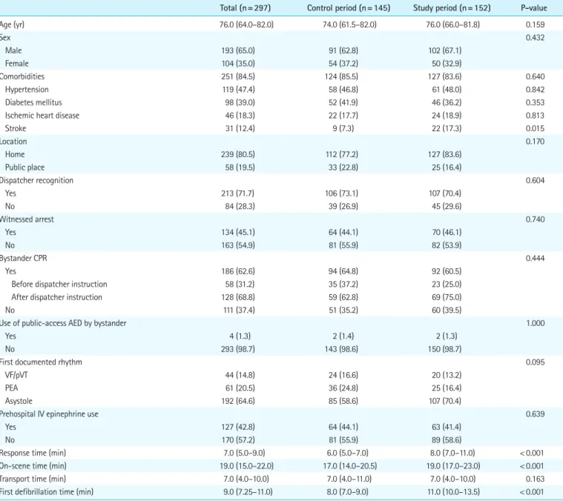Select the 'First defibrillation time (min)' row label
Viewport: 563px width, 501px height.
tap(46, 492)
